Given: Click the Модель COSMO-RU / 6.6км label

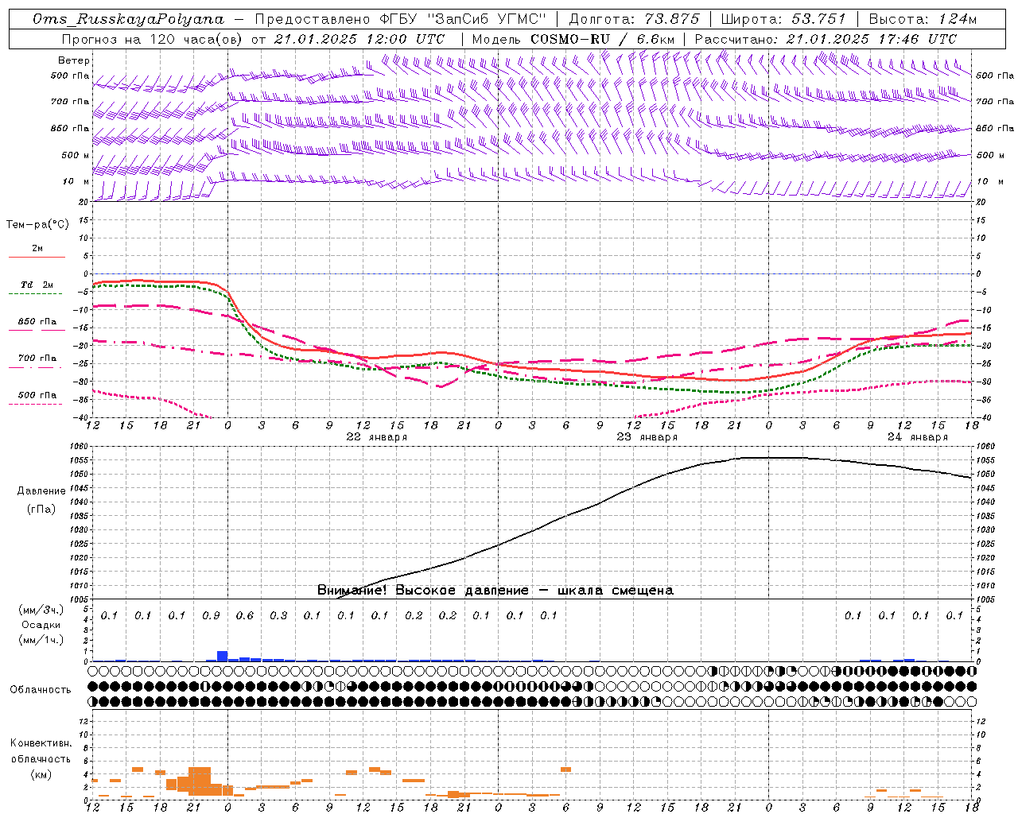Looking at the screenshot, I should point(573,39).
